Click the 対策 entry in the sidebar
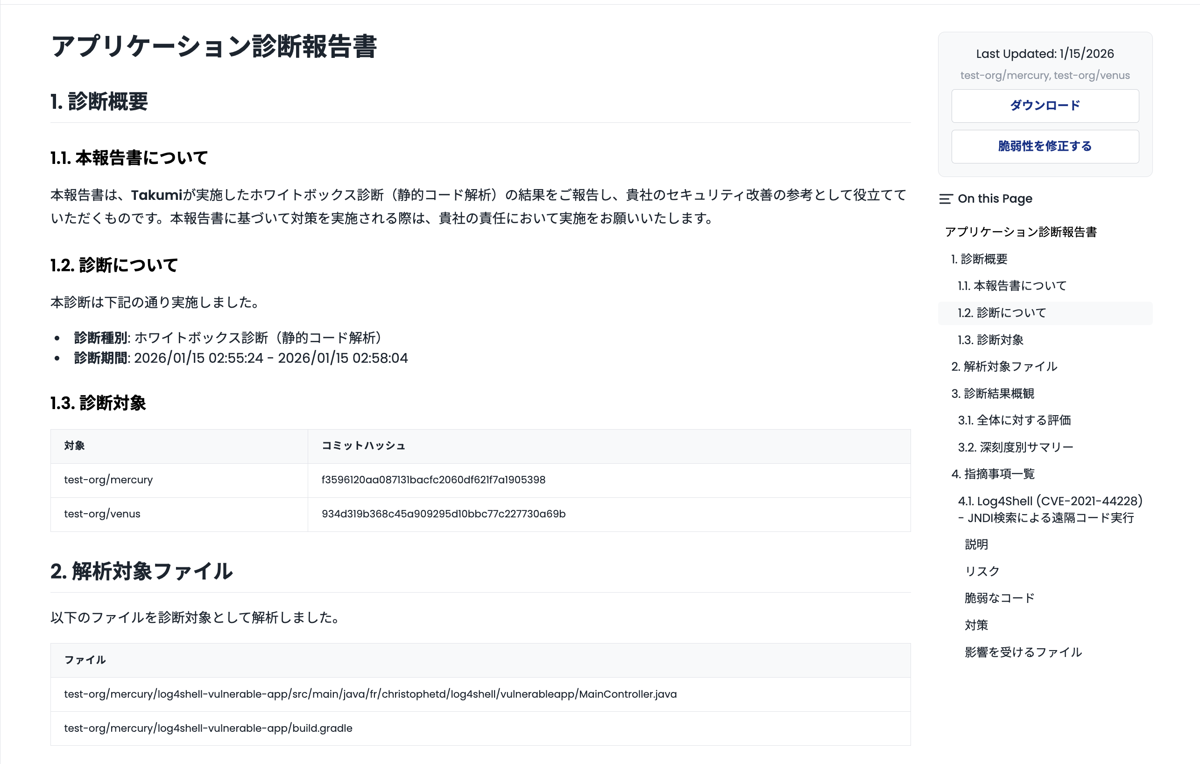The height and width of the screenshot is (764, 1200). 977,624
